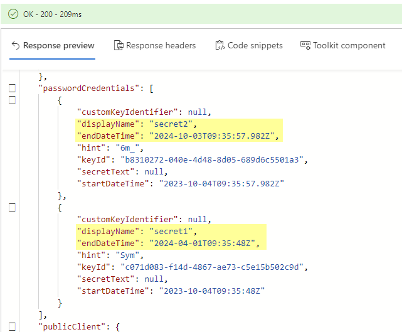402x332 pixels.
Task: Open the Response preview tab
Action: click(53, 45)
